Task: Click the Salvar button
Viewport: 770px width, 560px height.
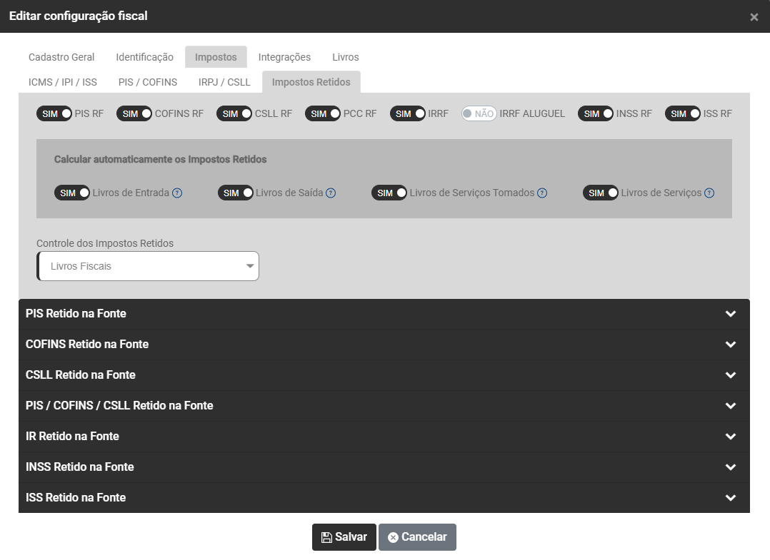Action: pos(344,537)
